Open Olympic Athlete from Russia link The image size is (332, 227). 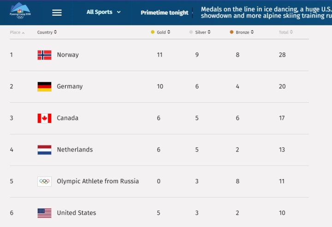coord(98,181)
